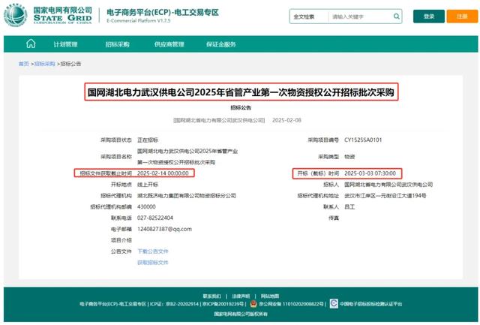Click the certification platform icon in footer
Image resolution: width=480 pixels, height=325 pixels.
[x=334, y=303]
